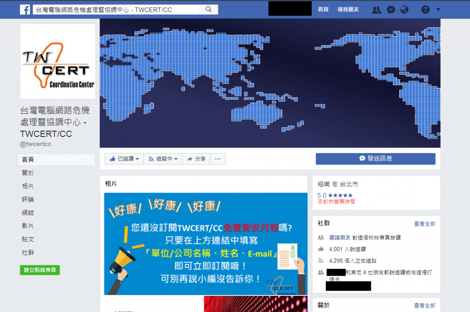The height and width of the screenshot is (312, 470).
Task: Click the quick help question mark icon
Action: click(x=425, y=10)
